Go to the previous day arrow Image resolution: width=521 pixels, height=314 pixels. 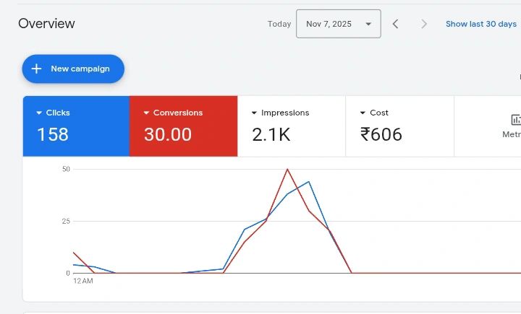(395, 24)
